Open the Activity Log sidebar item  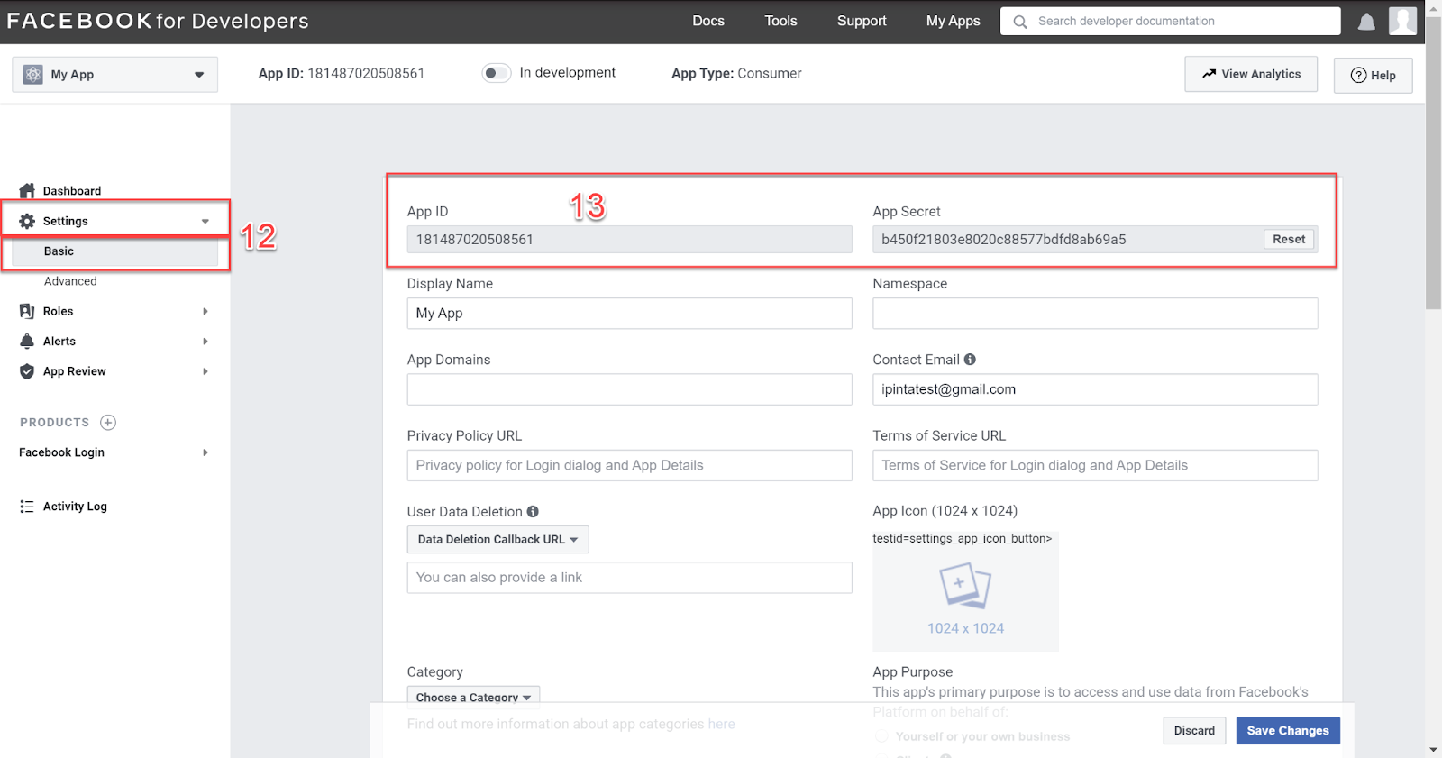pyautogui.click(x=75, y=507)
